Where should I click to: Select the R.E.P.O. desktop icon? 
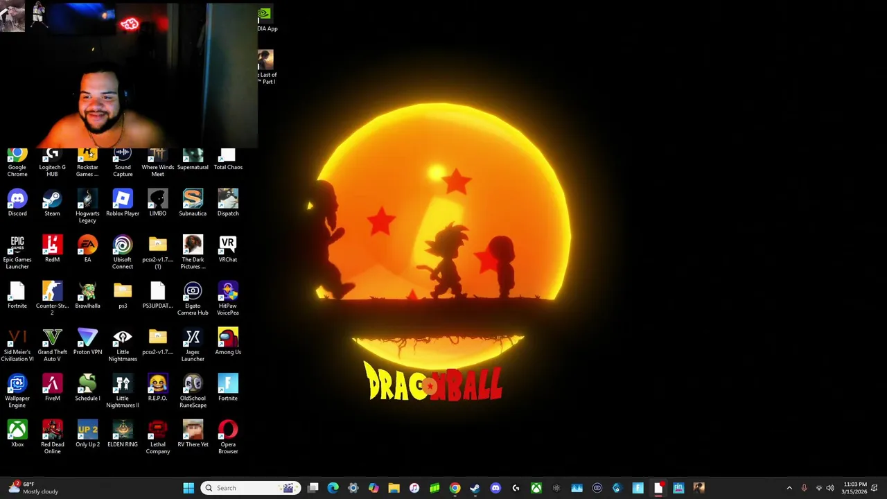coord(157,387)
